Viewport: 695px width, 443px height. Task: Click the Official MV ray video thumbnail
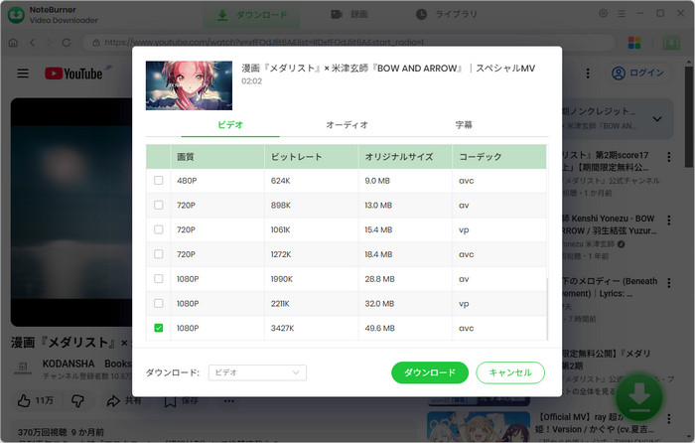pos(479,426)
